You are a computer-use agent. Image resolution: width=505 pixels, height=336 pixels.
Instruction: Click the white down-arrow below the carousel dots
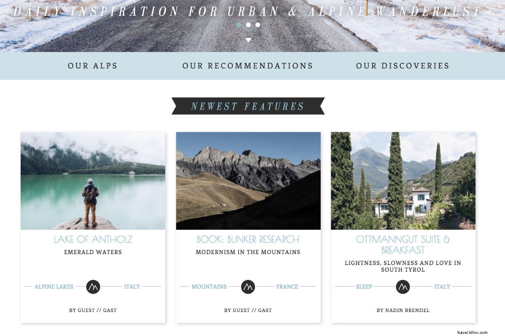point(249,40)
